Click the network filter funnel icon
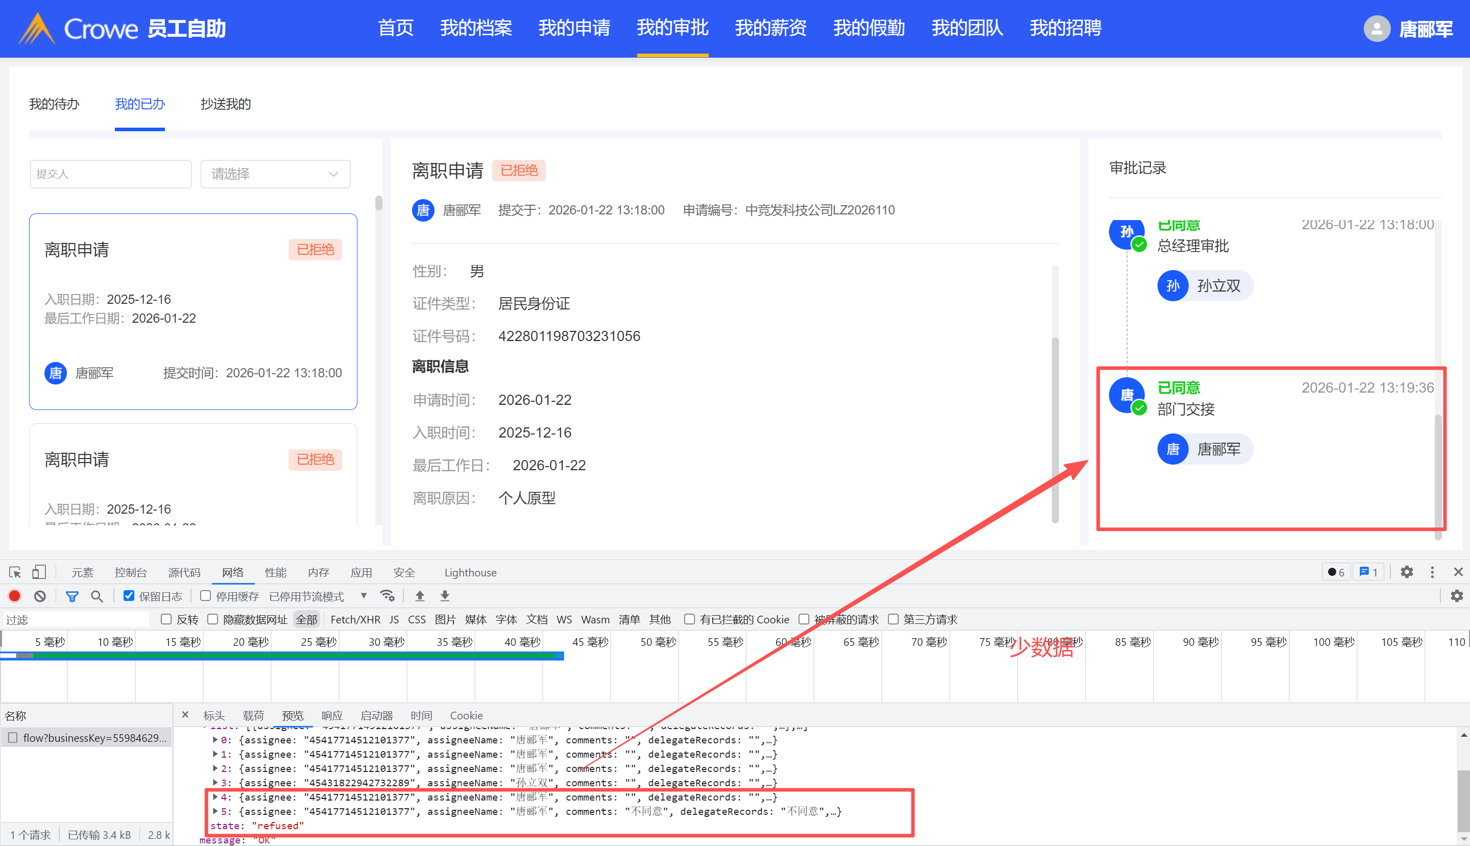1470x846 pixels. 72,596
